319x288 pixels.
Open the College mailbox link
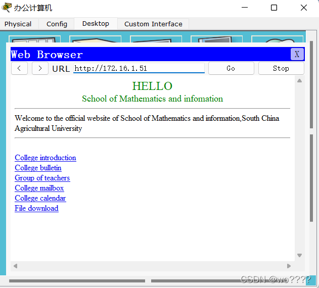pos(39,188)
